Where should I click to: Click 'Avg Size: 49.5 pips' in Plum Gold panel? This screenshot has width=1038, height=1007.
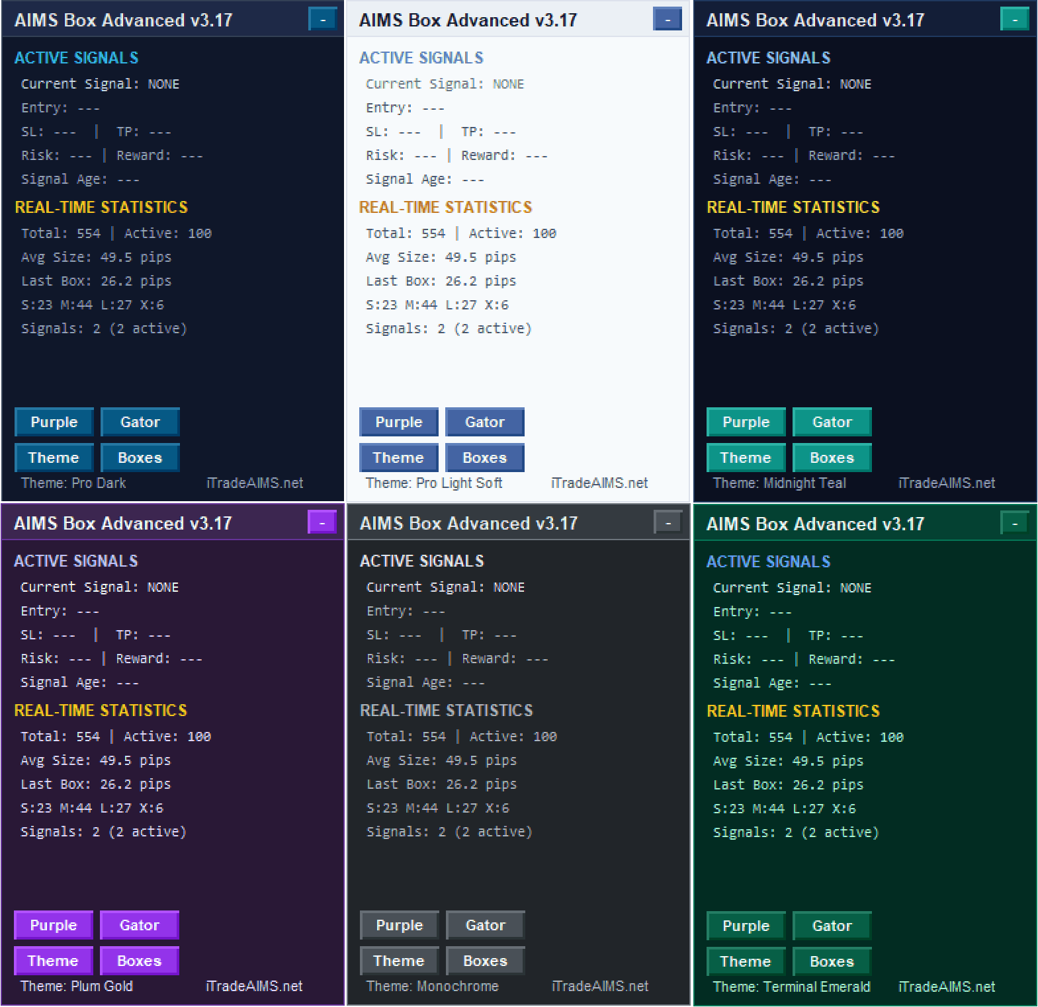(95, 760)
